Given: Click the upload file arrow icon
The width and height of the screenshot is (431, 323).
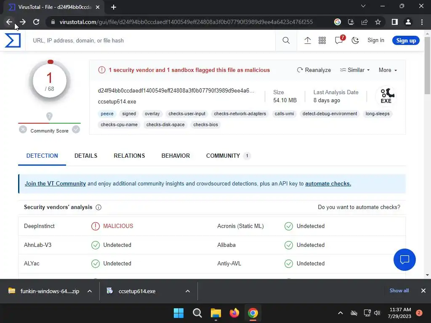Looking at the screenshot, I should click(307, 40).
